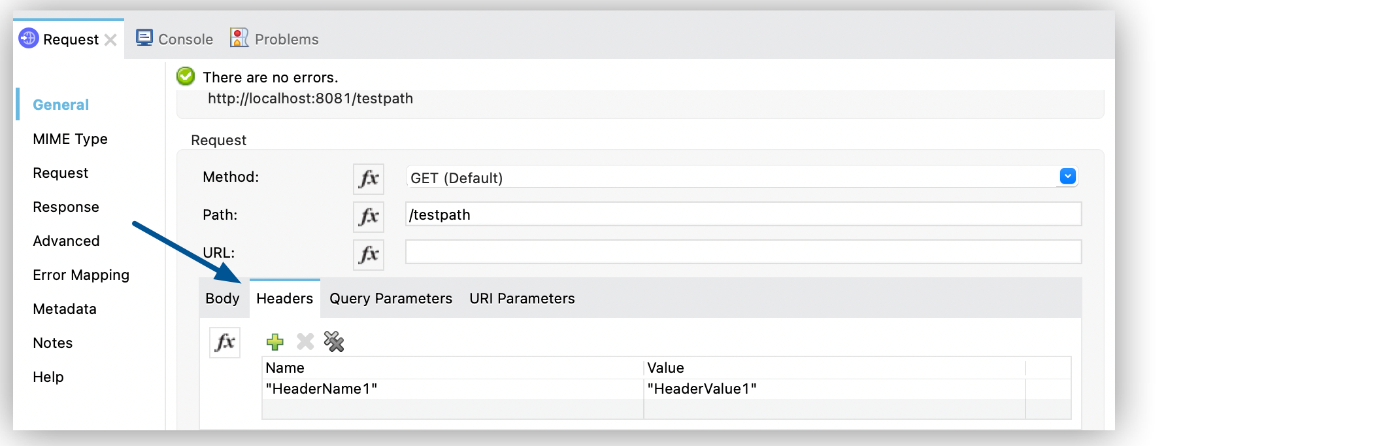Click the localhost testpath URL text
Viewport: 1400px width, 446px height.
pos(310,99)
